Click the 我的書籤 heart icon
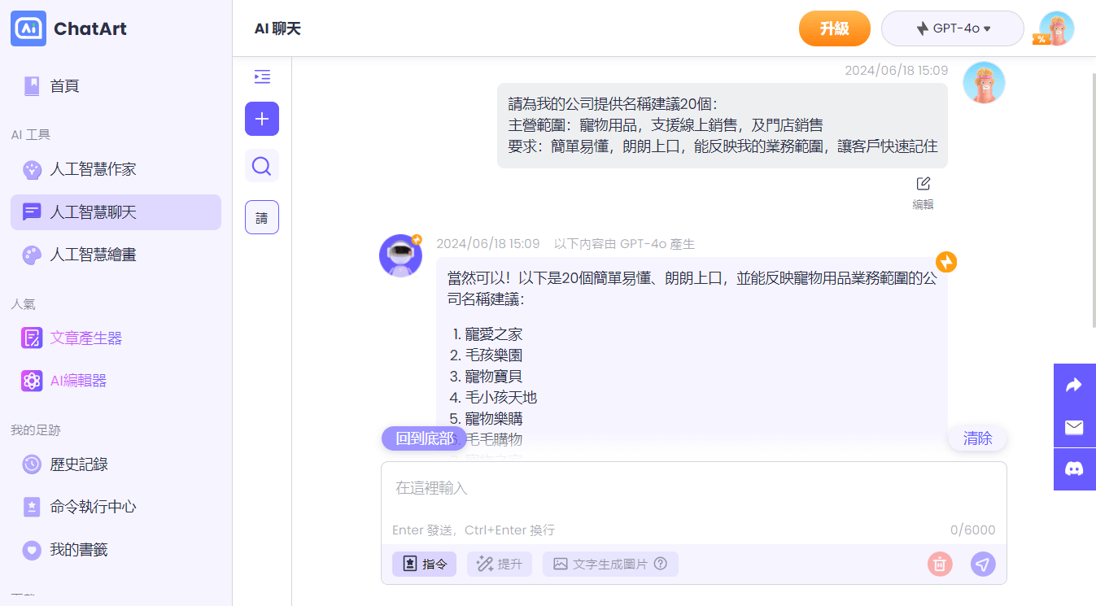The width and height of the screenshot is (1096, 606). (x=32, y=550)
